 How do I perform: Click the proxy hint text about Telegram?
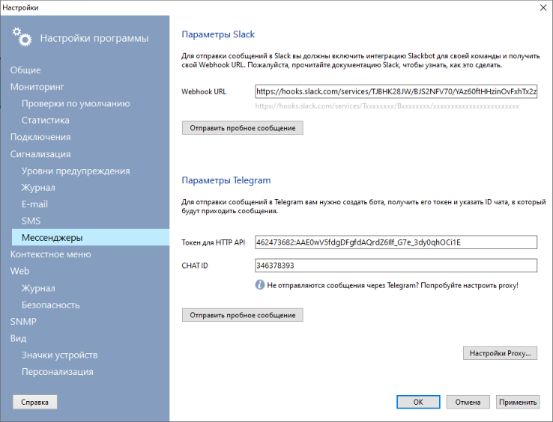tap(393, 285)
